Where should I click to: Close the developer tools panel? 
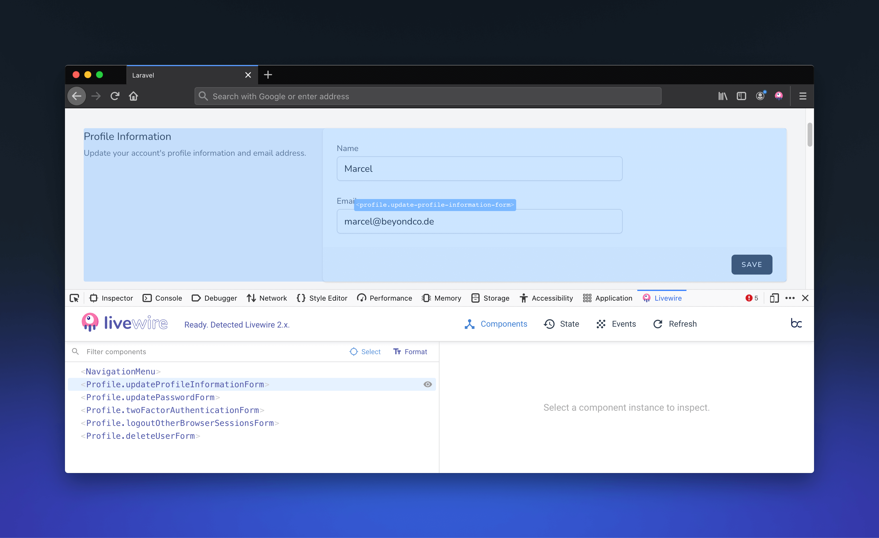pos(805,298)
